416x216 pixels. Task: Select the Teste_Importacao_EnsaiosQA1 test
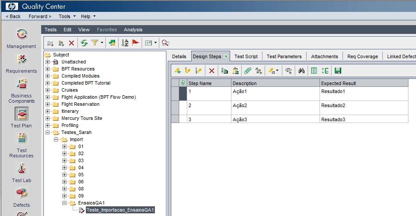coord(120,210)
